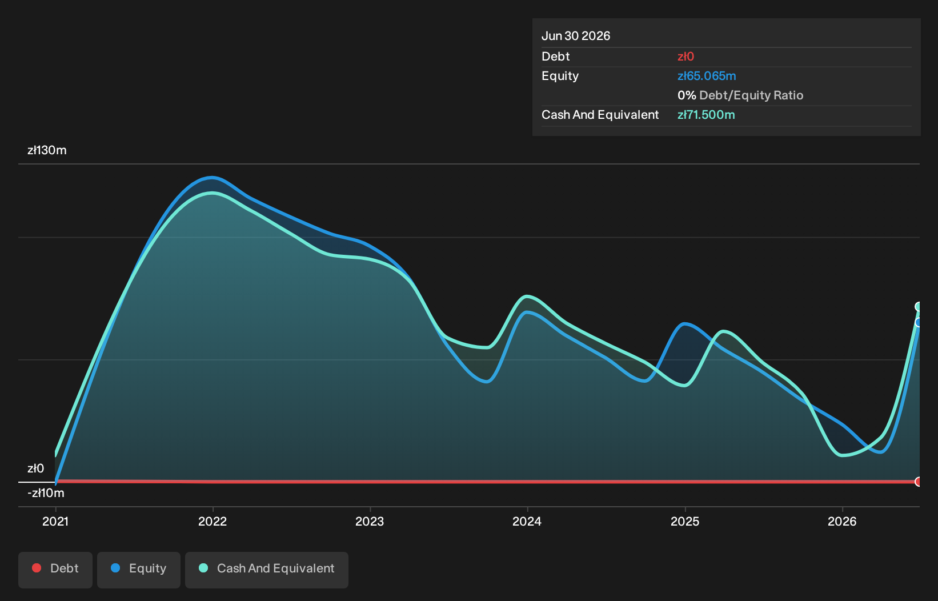Click the zł65.065m equity value
Viewport: 938px width, 601px height.
pos(707,76)
